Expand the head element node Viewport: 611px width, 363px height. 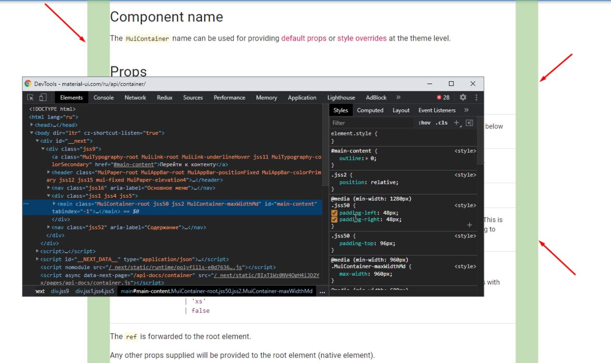pos(32,125)
